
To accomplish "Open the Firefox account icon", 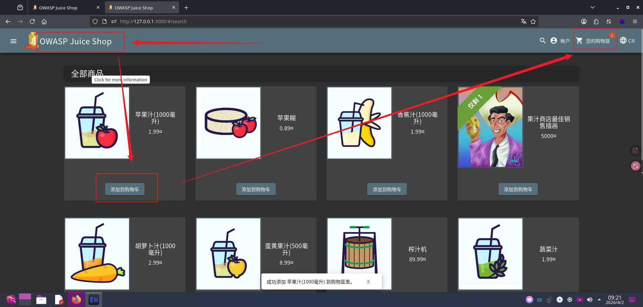I will click(584, 21).
